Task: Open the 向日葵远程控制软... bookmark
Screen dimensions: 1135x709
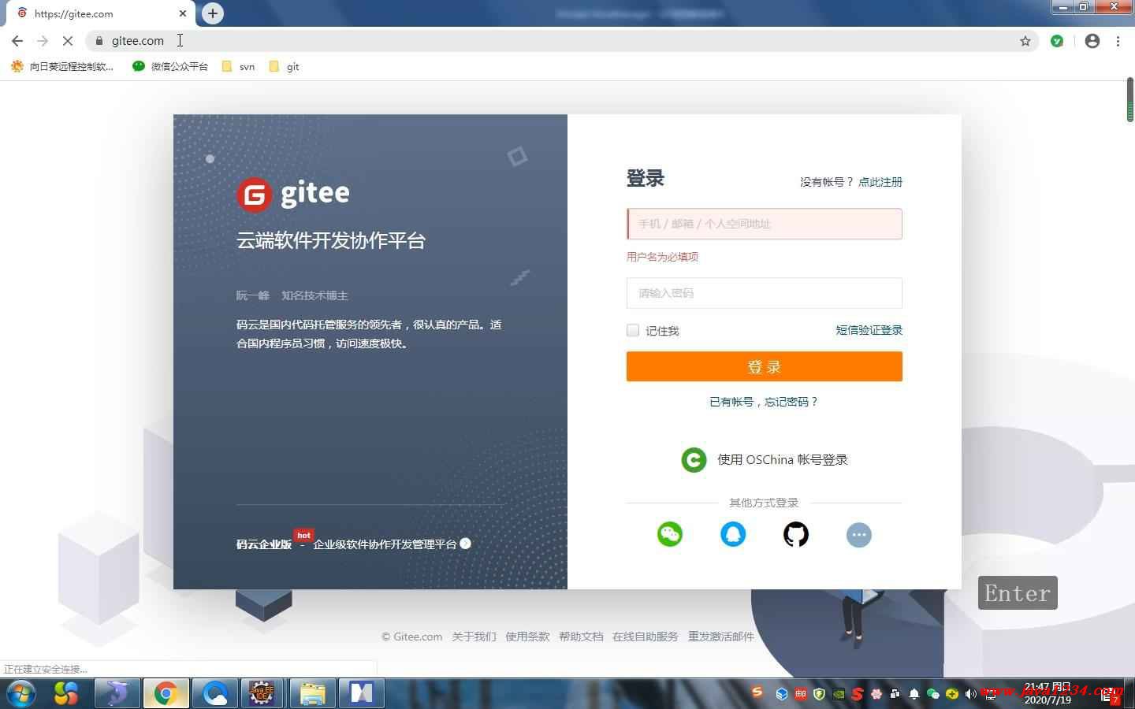Action: pos(62,66)
